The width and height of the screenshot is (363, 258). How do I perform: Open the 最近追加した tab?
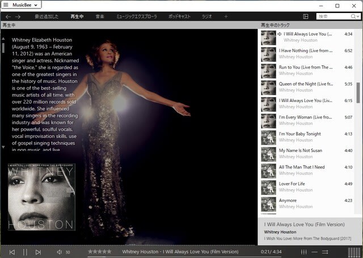pos(47,16)
